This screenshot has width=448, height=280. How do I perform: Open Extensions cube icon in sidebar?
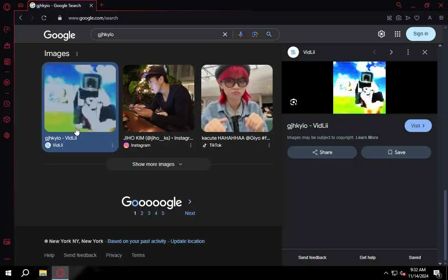click(7, 120)
